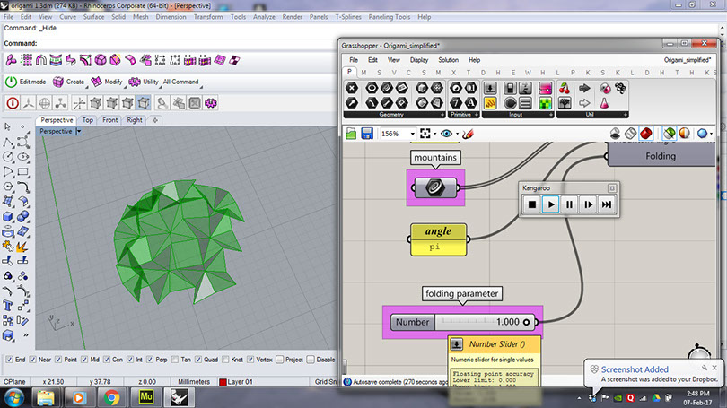Switch to Top viewport tab
This screenshot has width=727, height=408.
pos(88,120)
